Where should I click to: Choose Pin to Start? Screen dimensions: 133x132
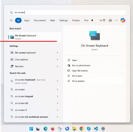point(77,76)
